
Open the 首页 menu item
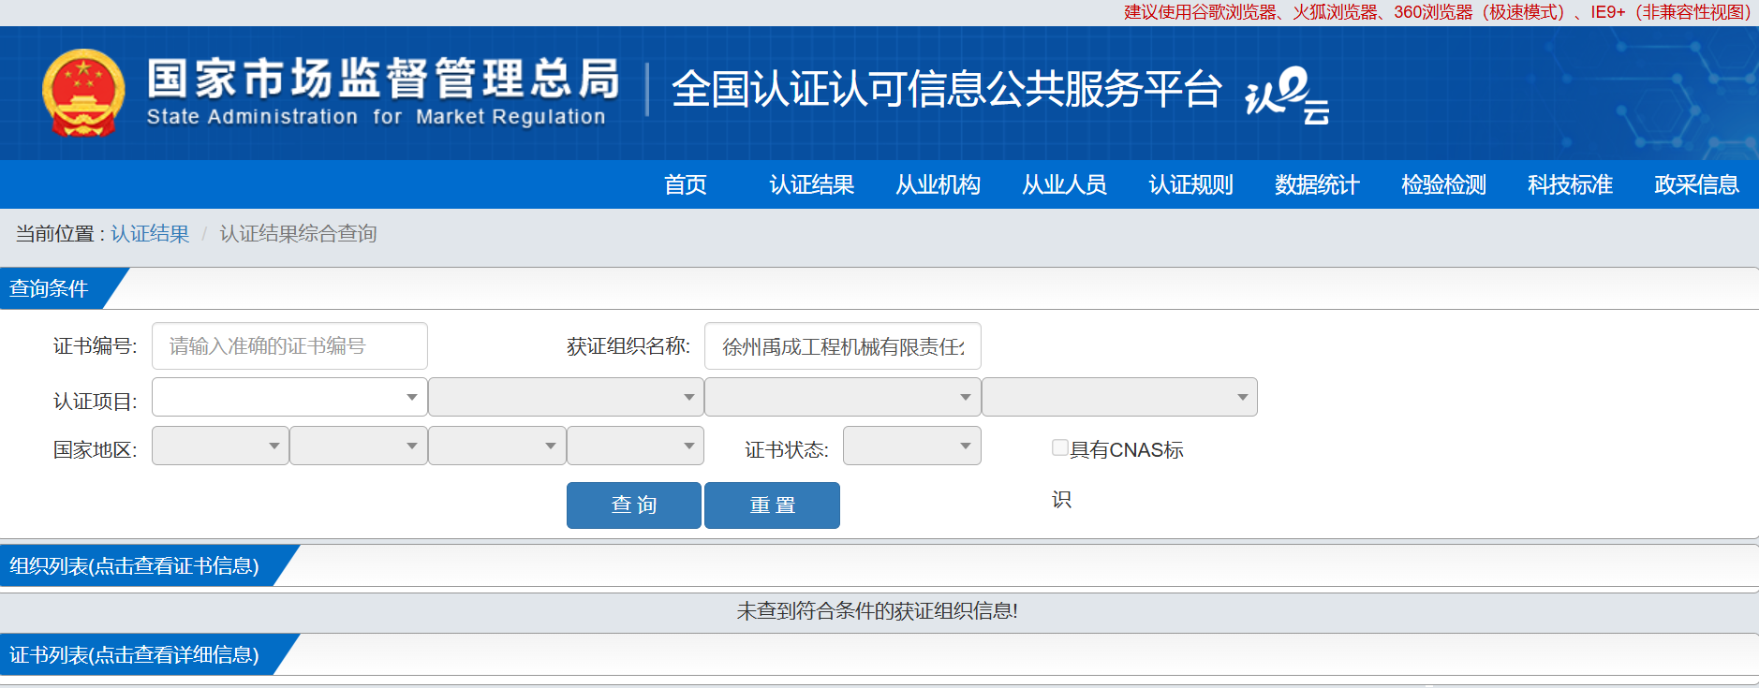pyautogui.click(x=686, y=184)
